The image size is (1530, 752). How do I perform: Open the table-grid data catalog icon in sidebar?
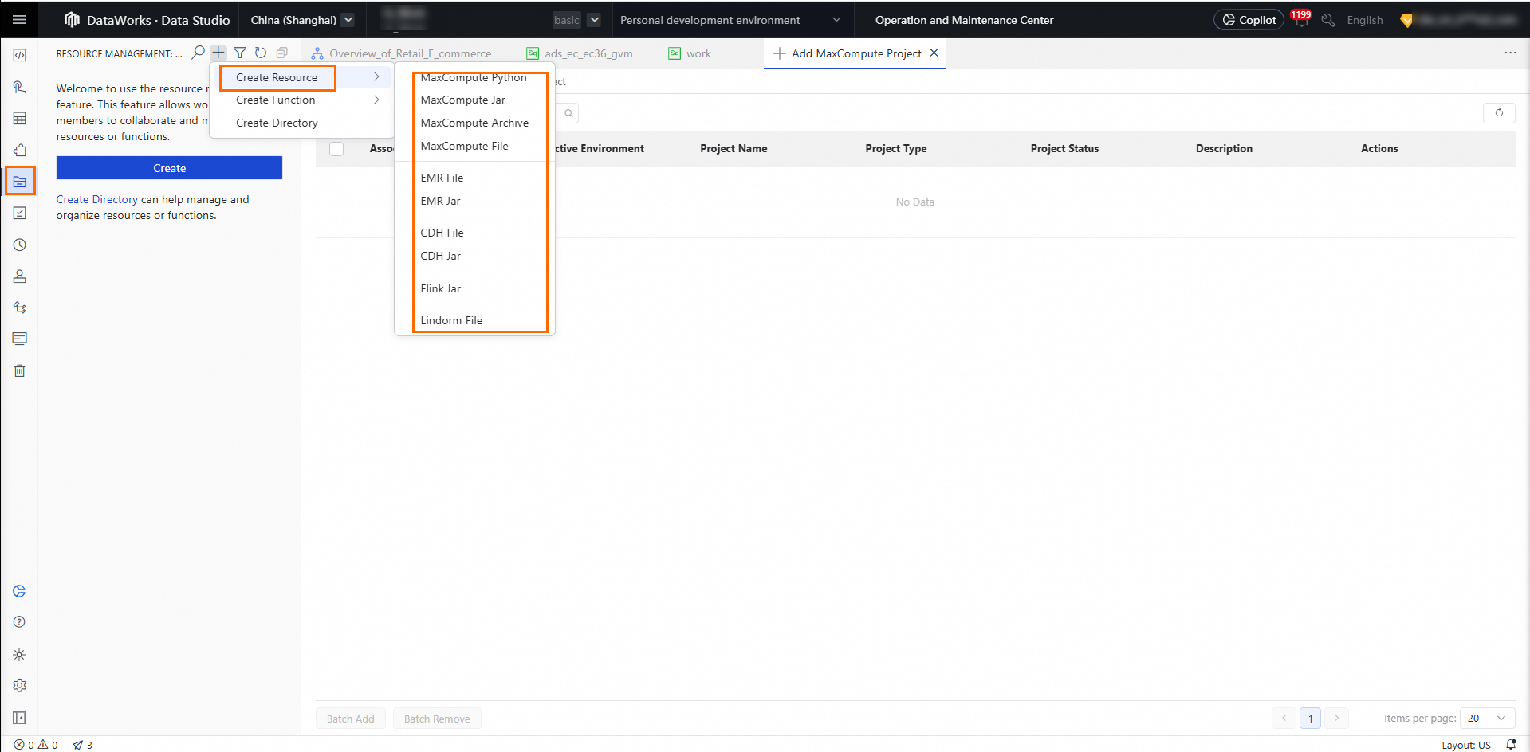point(20,119)
